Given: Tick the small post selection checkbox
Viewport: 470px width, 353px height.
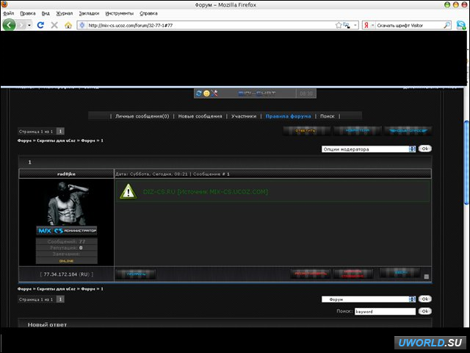Looking at the screenshot, I should (427, 277).
